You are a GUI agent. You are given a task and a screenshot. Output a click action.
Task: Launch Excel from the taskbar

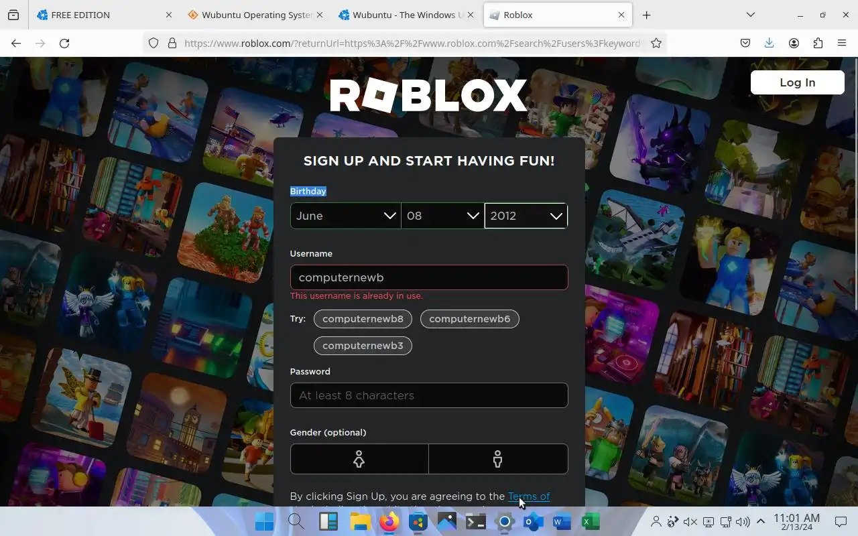pyautogui.click(x=591, y=521)
